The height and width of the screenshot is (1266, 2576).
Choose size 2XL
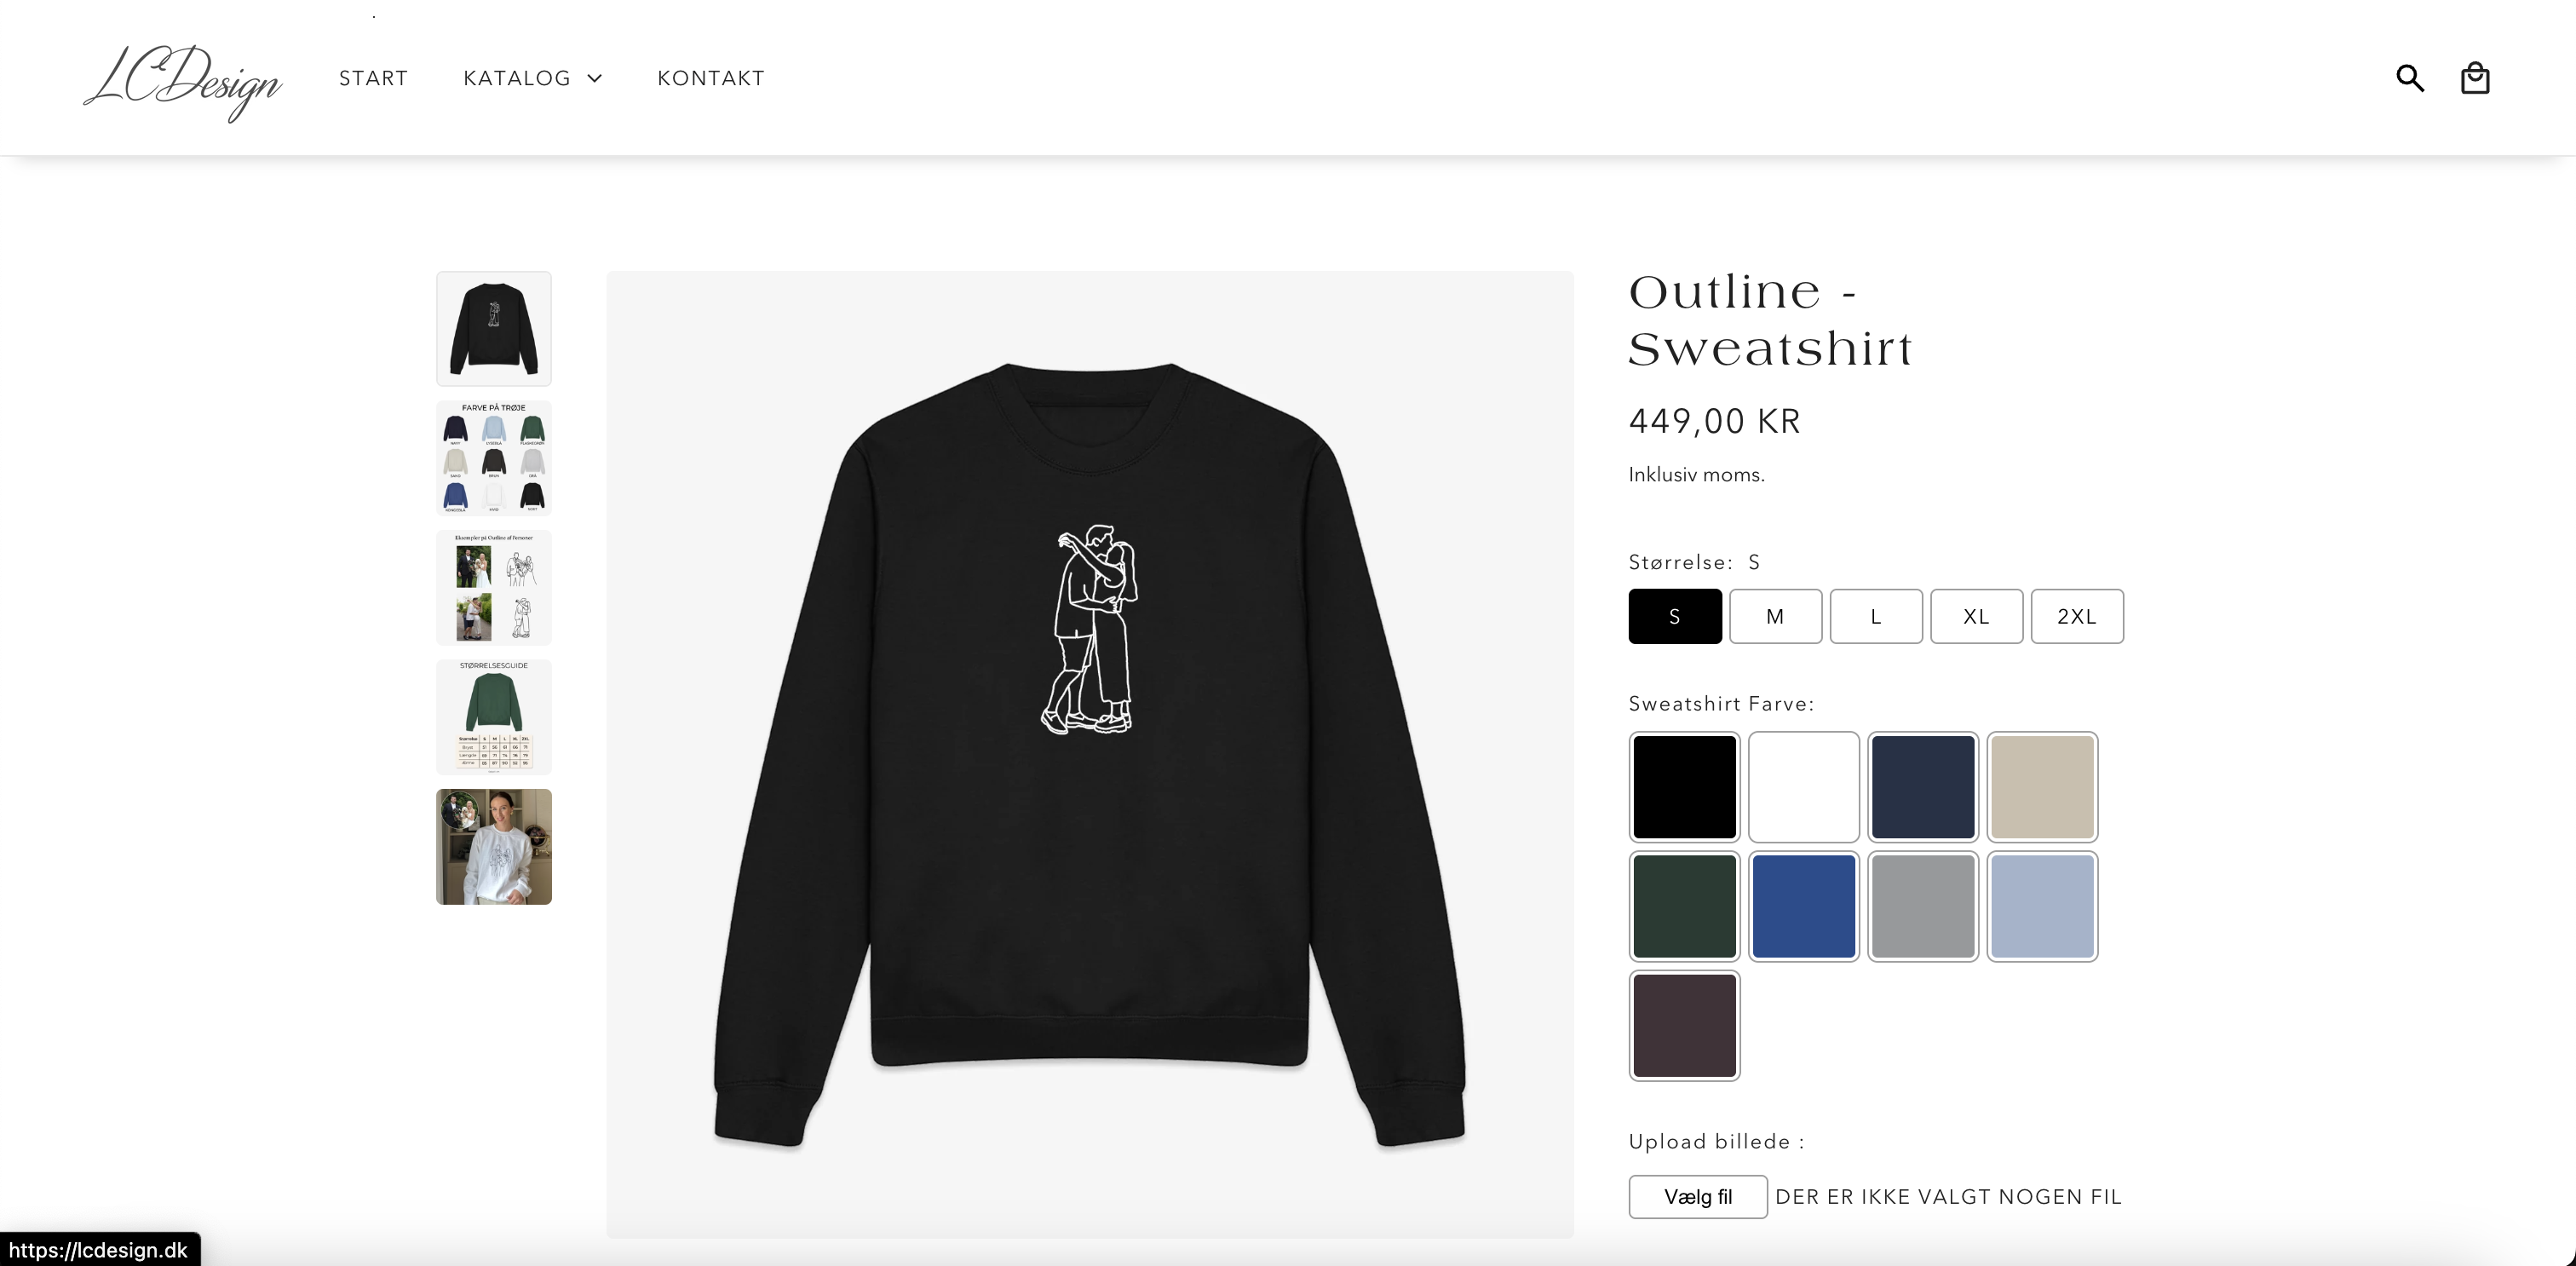2077,616
